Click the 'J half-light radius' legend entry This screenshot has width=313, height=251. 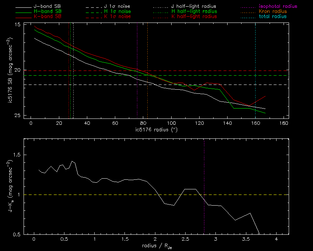pyautogui.click(x=194, y=7)
